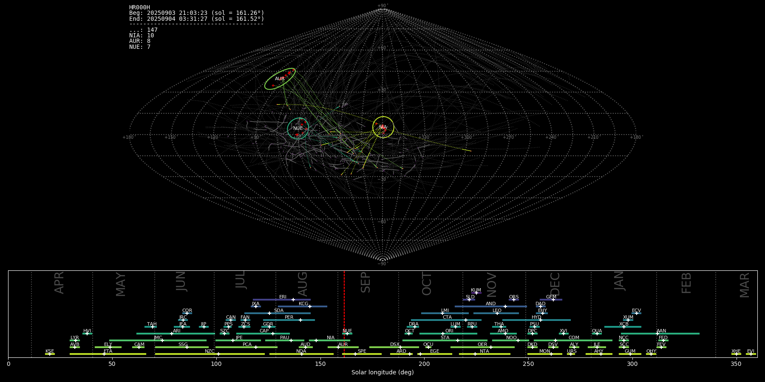
Task: Click the NTA shower label on the timeline
Action: [484, 351]
